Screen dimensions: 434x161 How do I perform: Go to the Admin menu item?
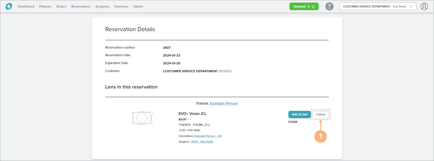tap(138, 7)
